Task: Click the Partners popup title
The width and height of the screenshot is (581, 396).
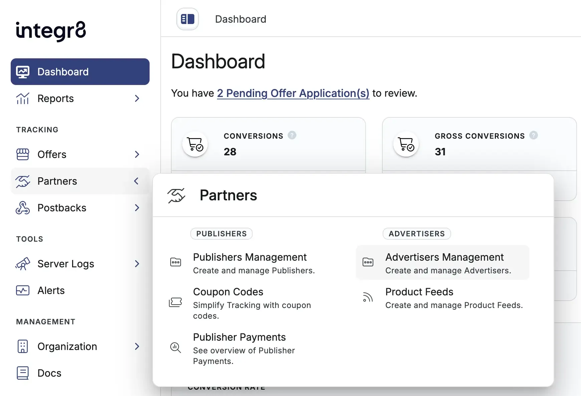Action: click(228, 195)
